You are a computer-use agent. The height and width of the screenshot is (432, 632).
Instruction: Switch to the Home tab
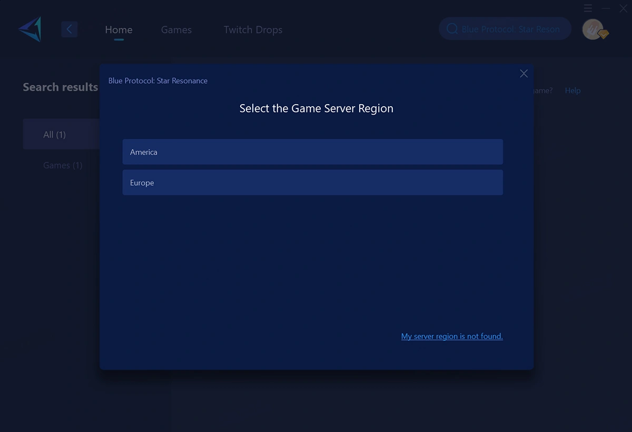118,30
